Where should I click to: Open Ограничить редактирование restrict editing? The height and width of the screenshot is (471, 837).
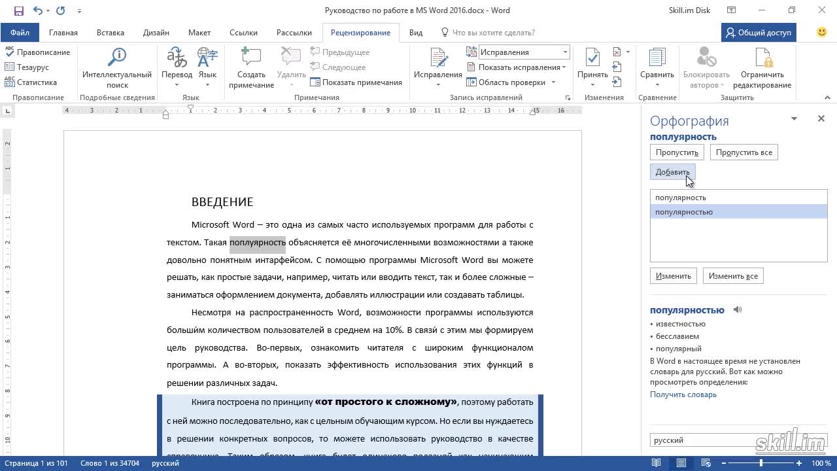(x=762, y=68)
